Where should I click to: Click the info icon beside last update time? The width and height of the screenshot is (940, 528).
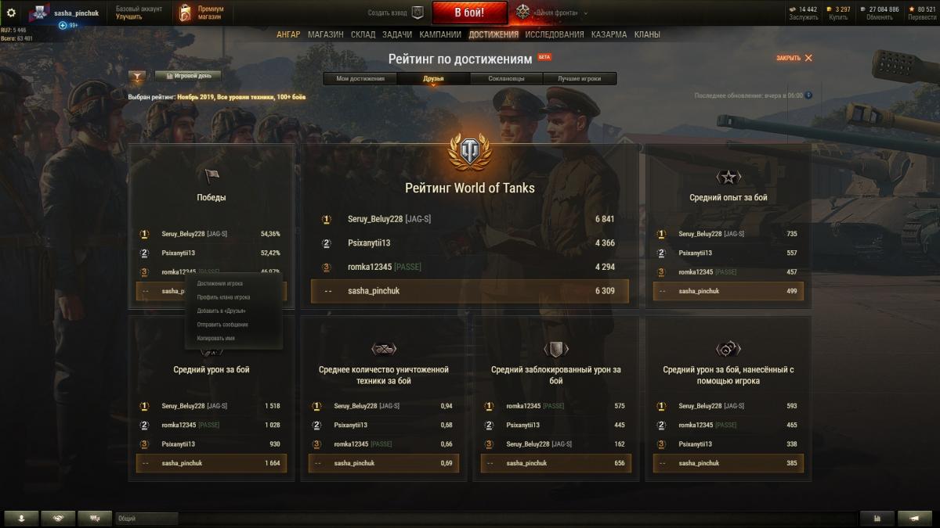point(808,95)
